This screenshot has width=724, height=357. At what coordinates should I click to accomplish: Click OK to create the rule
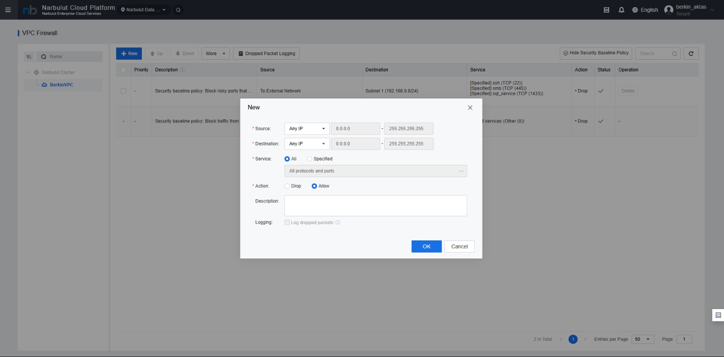pyautogui.click(x=426, y=247)
